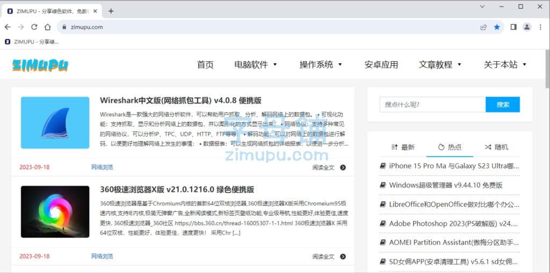Click the arrow icon beside Wireshark 阅读全文
550x273 pixels.
tap(343, 167)
